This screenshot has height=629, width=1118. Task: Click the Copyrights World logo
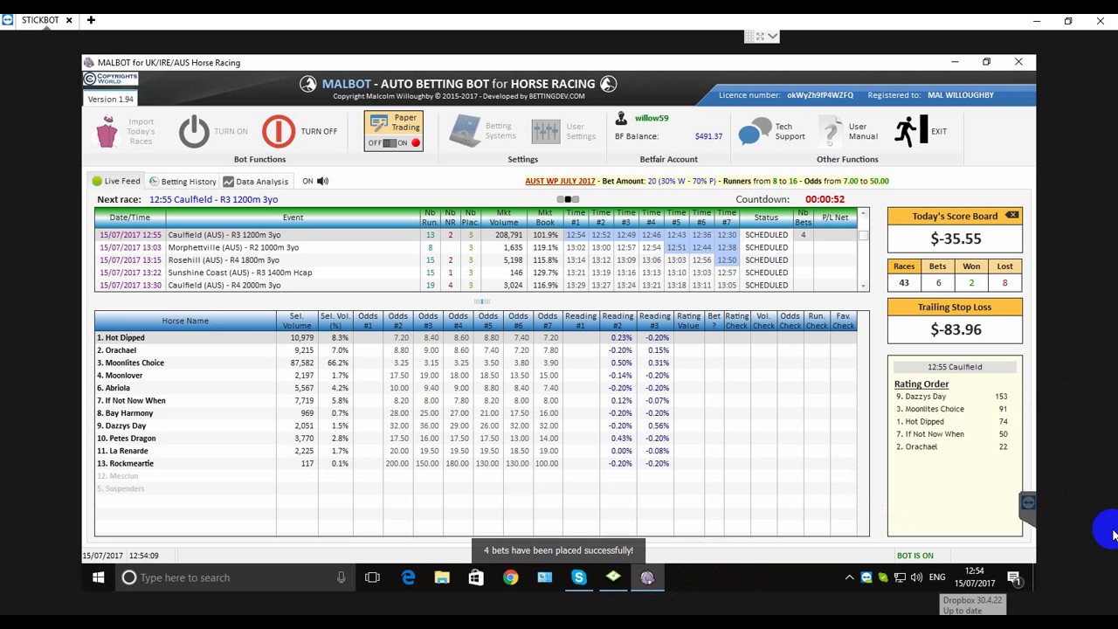pyautogui.click(x=110, y=79)
